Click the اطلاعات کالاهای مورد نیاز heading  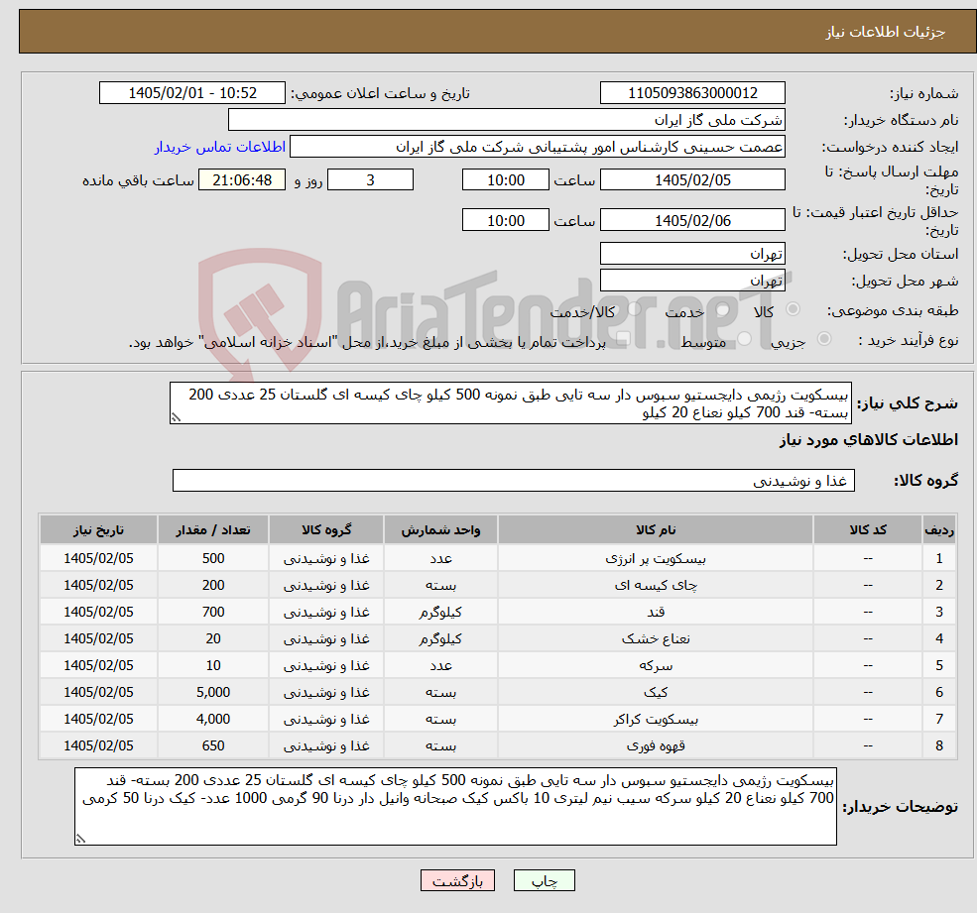(x=869, y=440)
